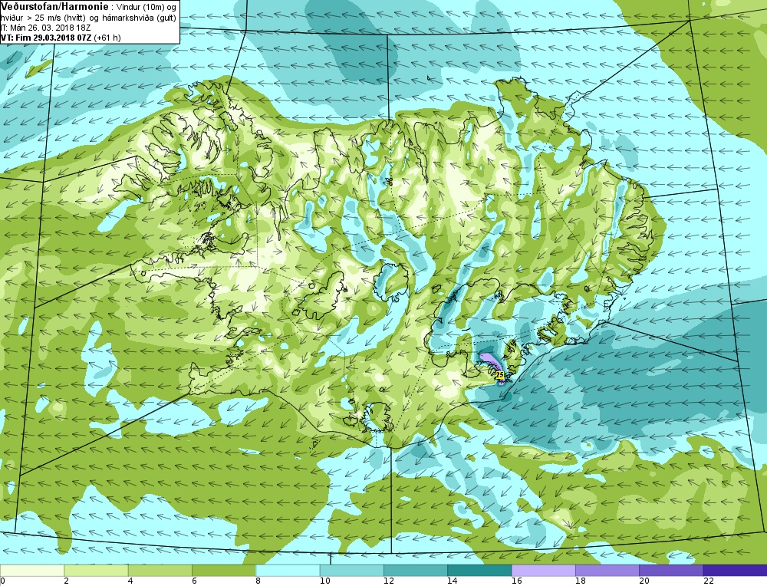Viewport: 767px width, 586px height.
Task: Click the lavender 16–18 m/s legend swatch
Action: pos(544,571)
